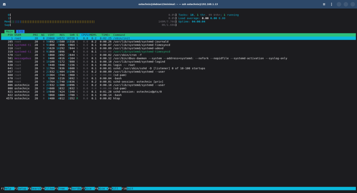Toggle F5 Tree view in the bottom bar
The image size is (357, 193).
tap(61, 188)
